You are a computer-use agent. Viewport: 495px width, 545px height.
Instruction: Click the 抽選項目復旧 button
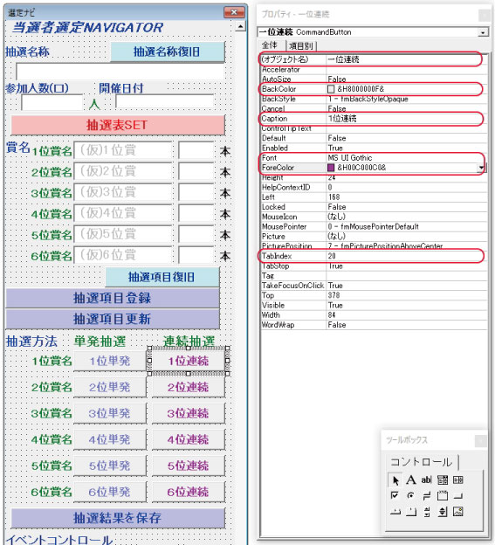[x=162, y=277]
